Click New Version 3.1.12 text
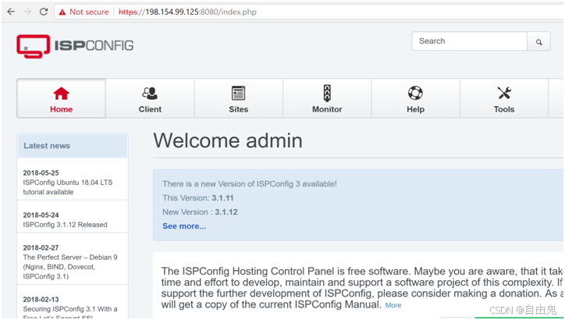Image resolution: width=565 pixels, height=320 pixels. pos(200,212)
